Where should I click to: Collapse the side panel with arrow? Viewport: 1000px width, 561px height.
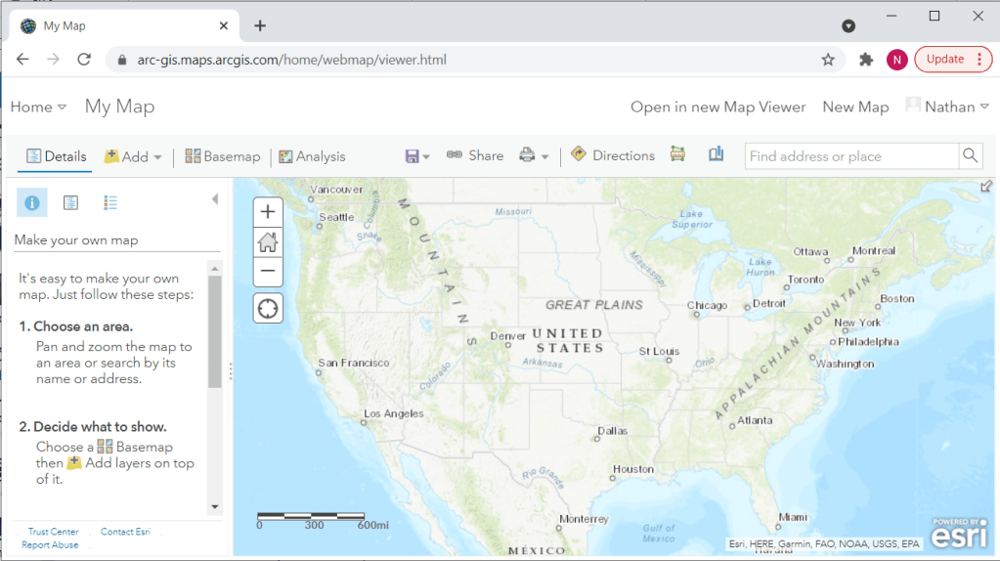[215, 199]
